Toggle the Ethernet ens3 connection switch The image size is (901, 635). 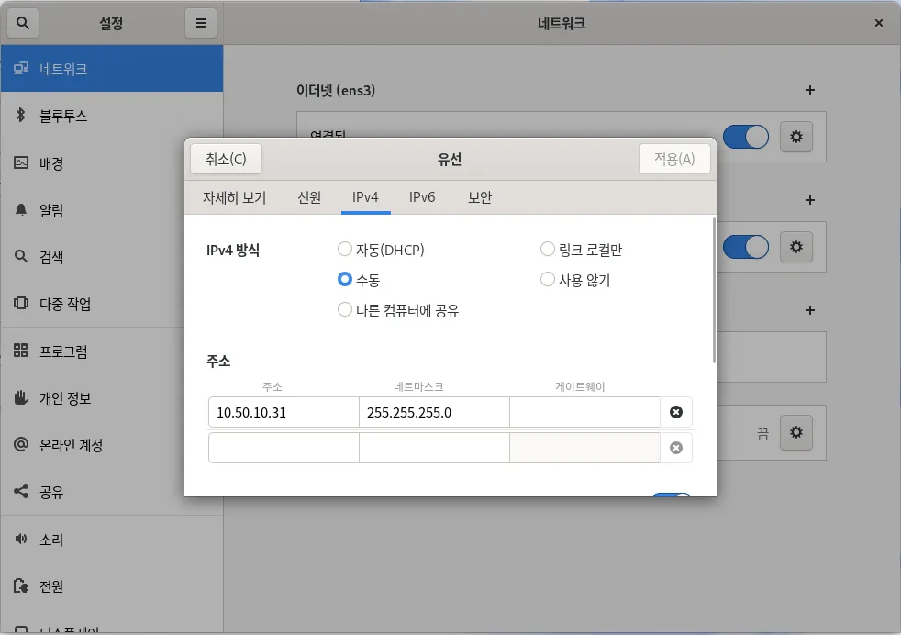[745, 138]
